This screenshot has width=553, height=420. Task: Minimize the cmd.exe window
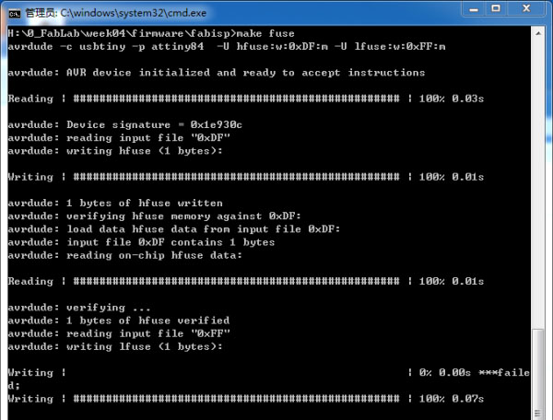(474, 9)
